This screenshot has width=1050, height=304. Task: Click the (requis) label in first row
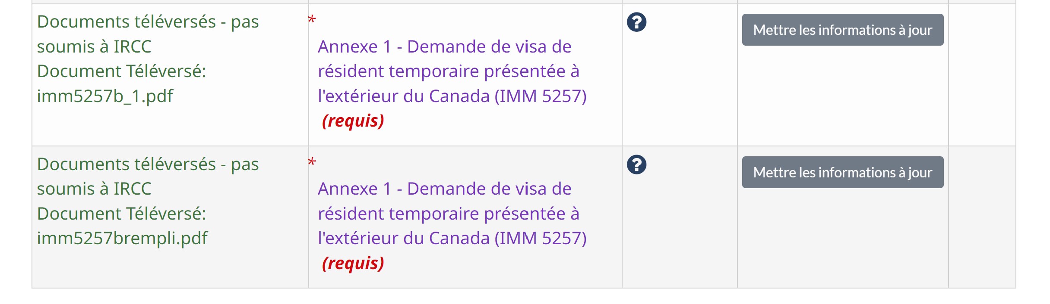[353, 121]
